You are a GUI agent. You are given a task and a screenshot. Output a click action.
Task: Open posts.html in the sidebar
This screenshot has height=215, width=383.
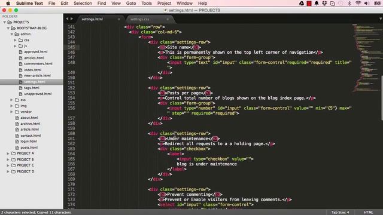click(29, 148)
